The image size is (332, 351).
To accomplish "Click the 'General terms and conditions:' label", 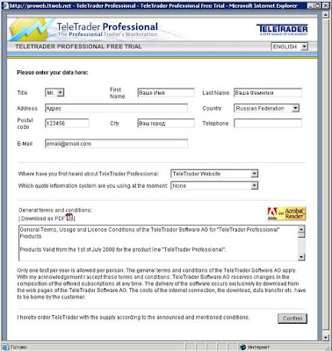I will point(55,210).
